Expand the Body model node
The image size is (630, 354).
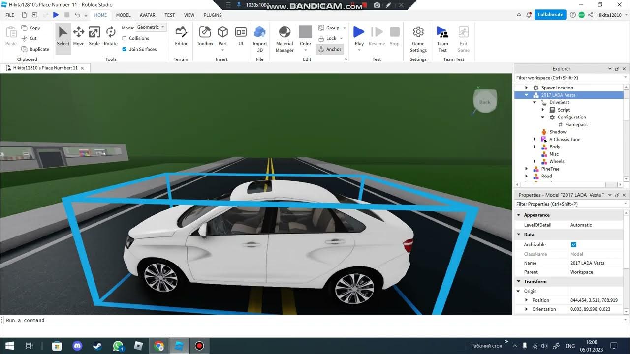[x=535, y=147]
